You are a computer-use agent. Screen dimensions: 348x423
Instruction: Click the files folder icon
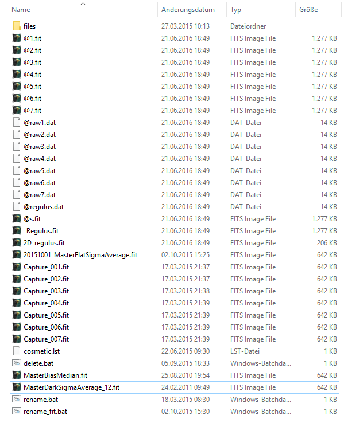click(17, 26)
